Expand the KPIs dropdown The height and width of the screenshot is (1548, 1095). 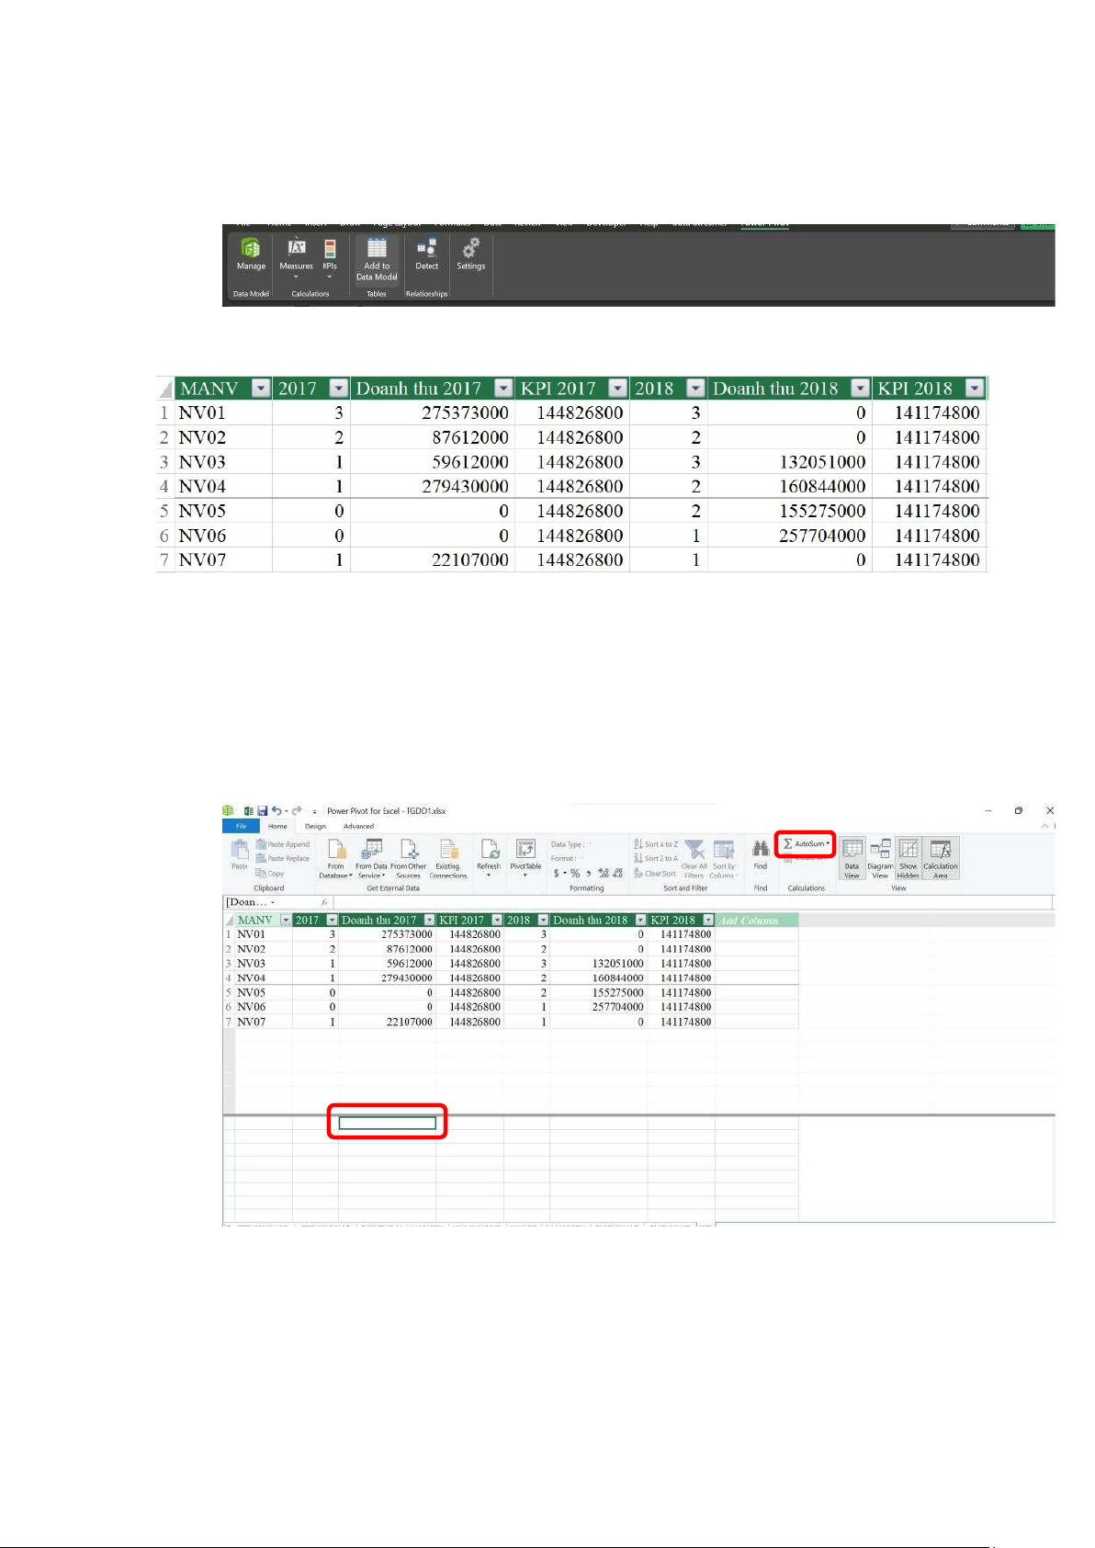pyautogui.click(x=330, y=258)
